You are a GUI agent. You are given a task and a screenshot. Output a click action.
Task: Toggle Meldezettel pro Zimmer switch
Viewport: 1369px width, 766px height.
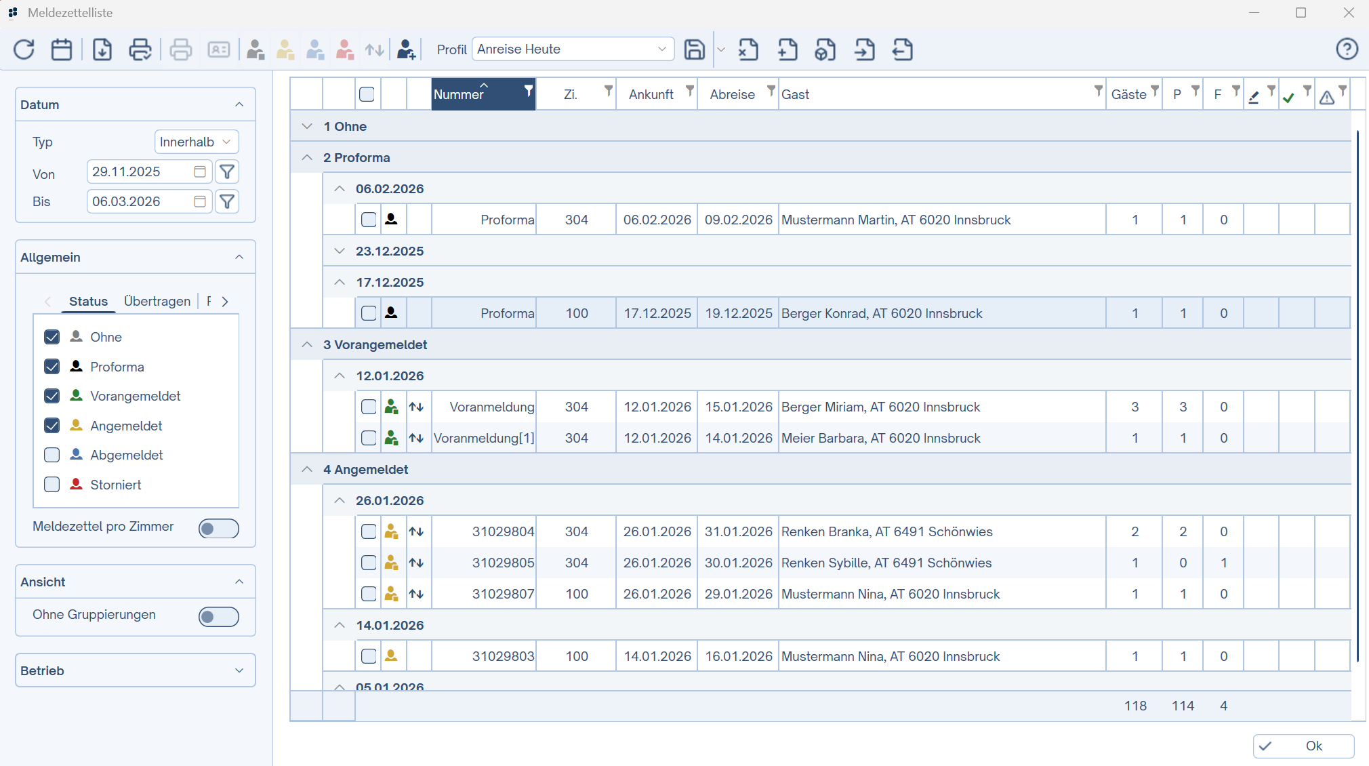click(218, 529)
